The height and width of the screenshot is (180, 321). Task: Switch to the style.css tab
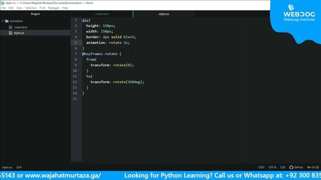[164, 14]
